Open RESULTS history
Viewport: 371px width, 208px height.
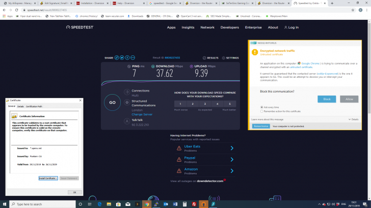[x=210, y=58]
